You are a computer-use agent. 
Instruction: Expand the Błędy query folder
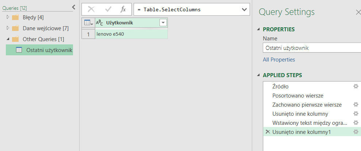tap(8, 17)
